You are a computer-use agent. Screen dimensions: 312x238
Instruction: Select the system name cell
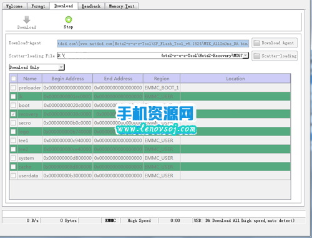point(30,158)
